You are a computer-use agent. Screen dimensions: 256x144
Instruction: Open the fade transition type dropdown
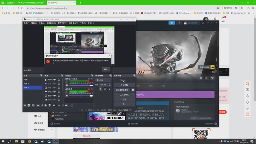point(103,80)
